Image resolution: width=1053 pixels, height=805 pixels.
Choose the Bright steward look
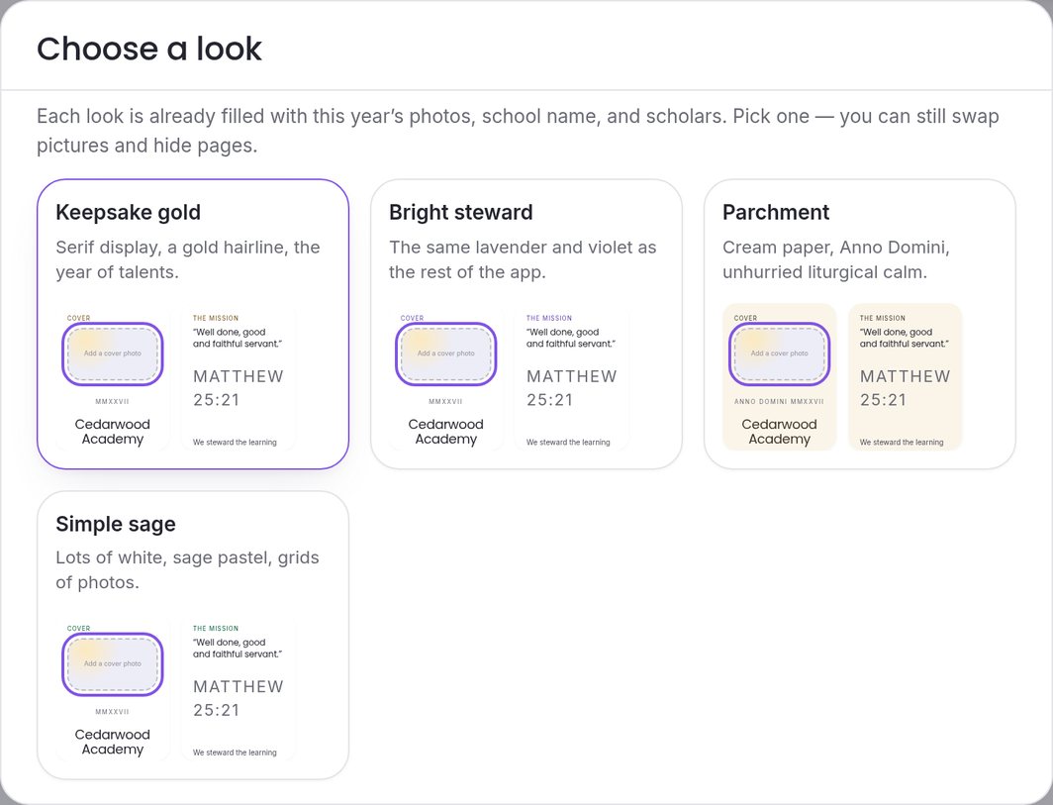[526, 324]
